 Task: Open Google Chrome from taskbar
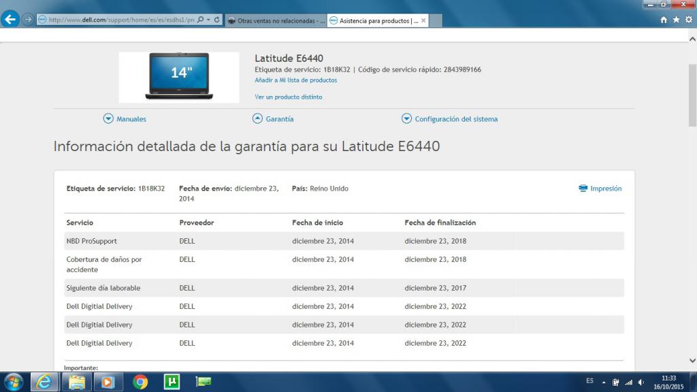140,382
